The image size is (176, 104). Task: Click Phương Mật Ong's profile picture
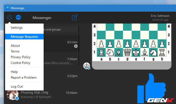(x=12, y=95)
